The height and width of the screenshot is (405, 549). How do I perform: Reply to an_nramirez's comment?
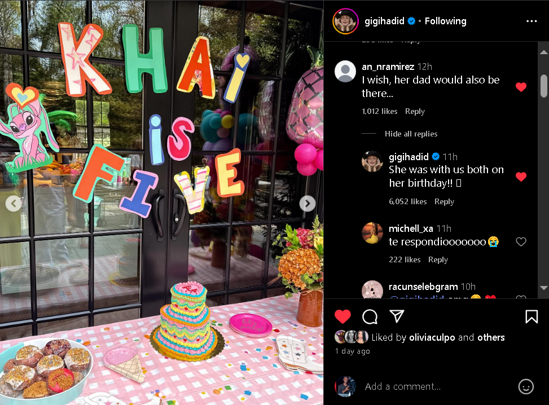click(415, 111)
